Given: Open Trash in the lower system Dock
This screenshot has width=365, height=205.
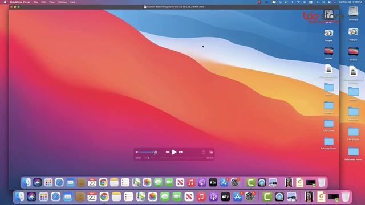Looking at the screenshot, I should pyautogui.click(x=346, y=197).
